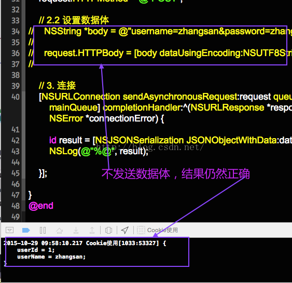Click gutter line number 48
This screenshot has height=283, width=292.
(16, 206)
